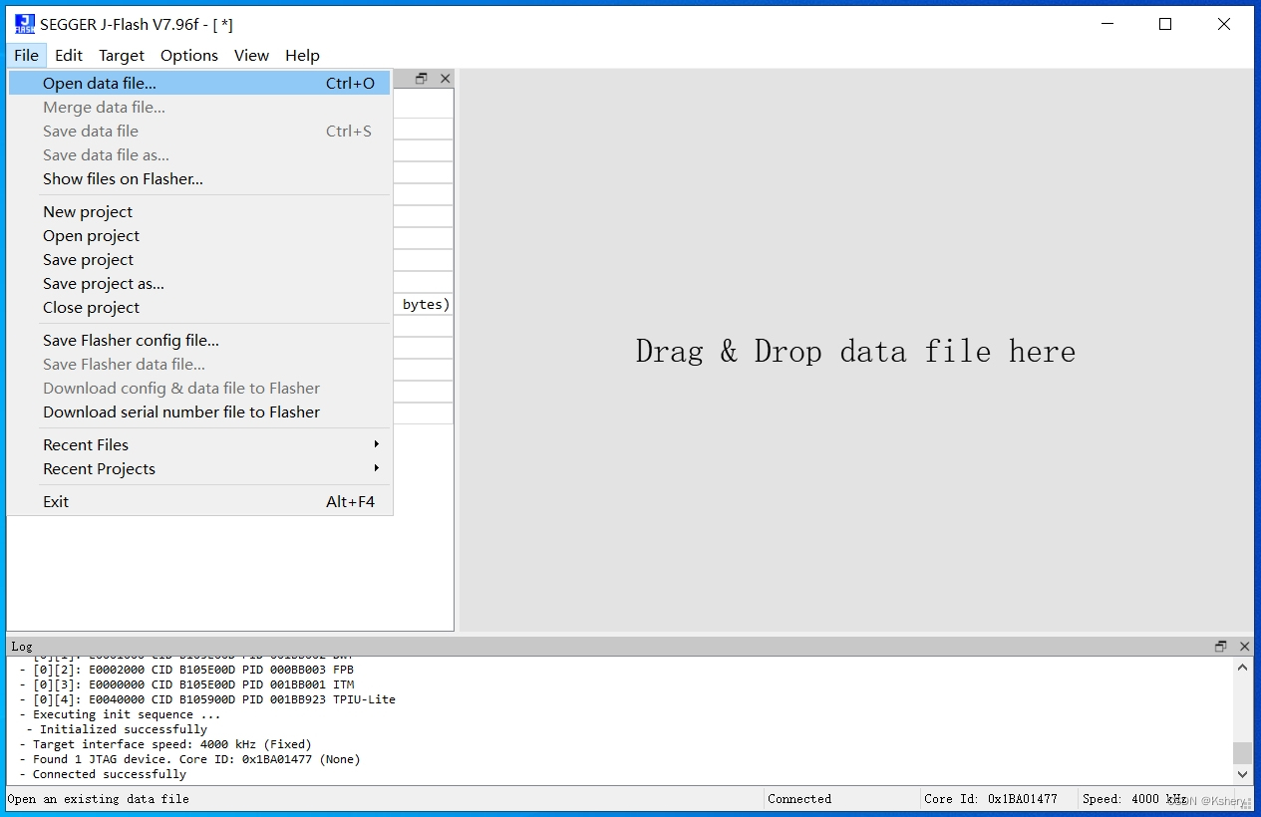Open the File menu
Image resolution: width=1261 pixels, height=817 pixels.
click(x=26, y=55)
